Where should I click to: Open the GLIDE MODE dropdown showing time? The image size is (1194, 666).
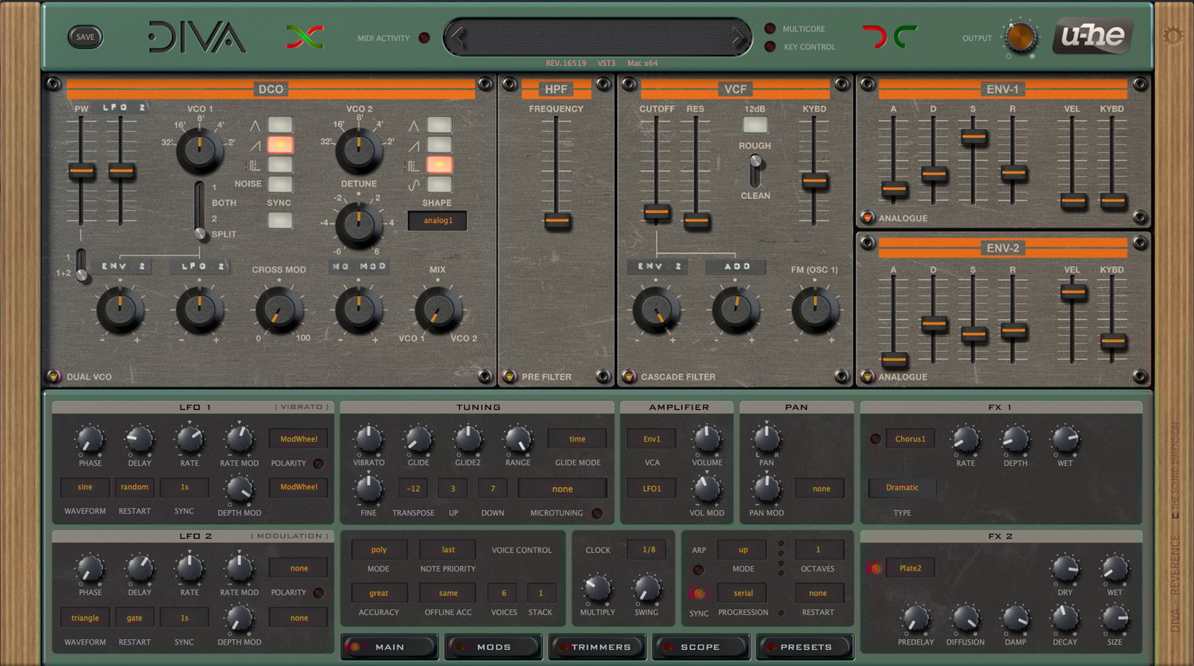click(x=577, y=439)
